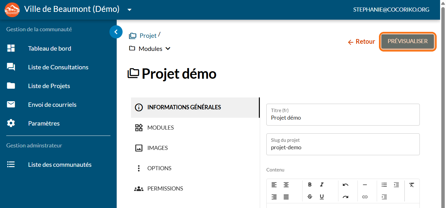Expand the Modules breadcrumb dropdown

(x=168, y=49)
